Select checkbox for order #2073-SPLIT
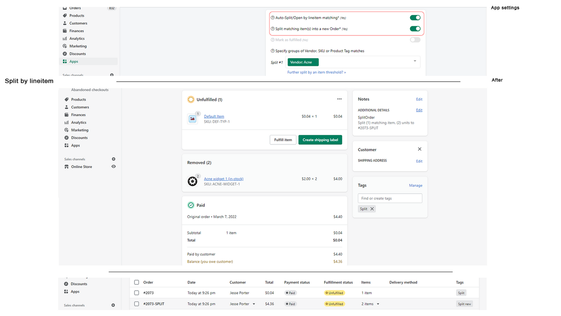 point(137,304)
